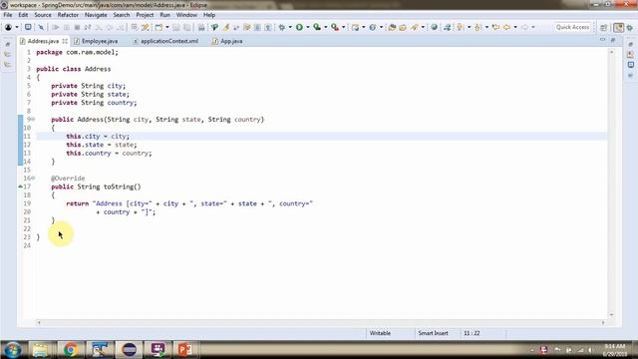Minimize the editor area
Image resolution: width=638 pixels, height=359 pixels.
tap(602, 40)
